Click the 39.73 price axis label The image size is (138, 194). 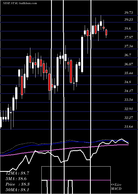pyautogui.click(x=129, y=13)
